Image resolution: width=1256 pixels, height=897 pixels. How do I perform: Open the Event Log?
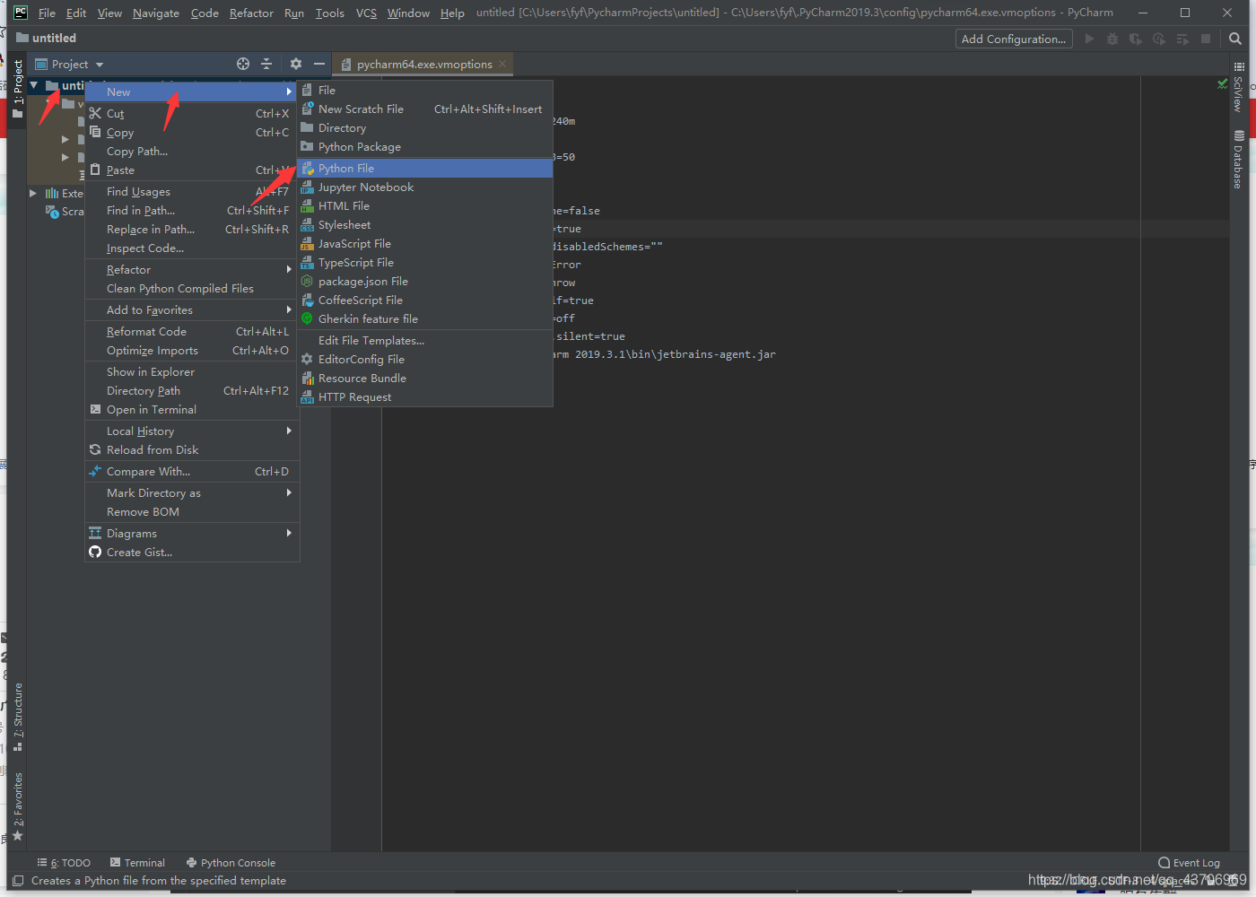1190,862
